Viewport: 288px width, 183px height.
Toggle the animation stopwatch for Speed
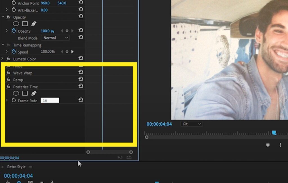(x=14, y=52)
